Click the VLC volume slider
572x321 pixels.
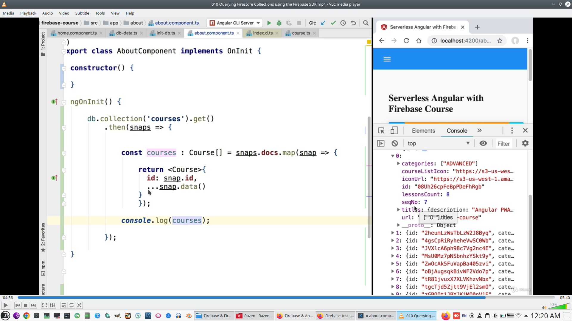click(559, 307)
